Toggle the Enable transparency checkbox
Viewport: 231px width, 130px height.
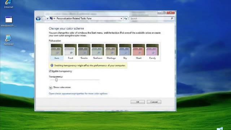click(50, 71)
